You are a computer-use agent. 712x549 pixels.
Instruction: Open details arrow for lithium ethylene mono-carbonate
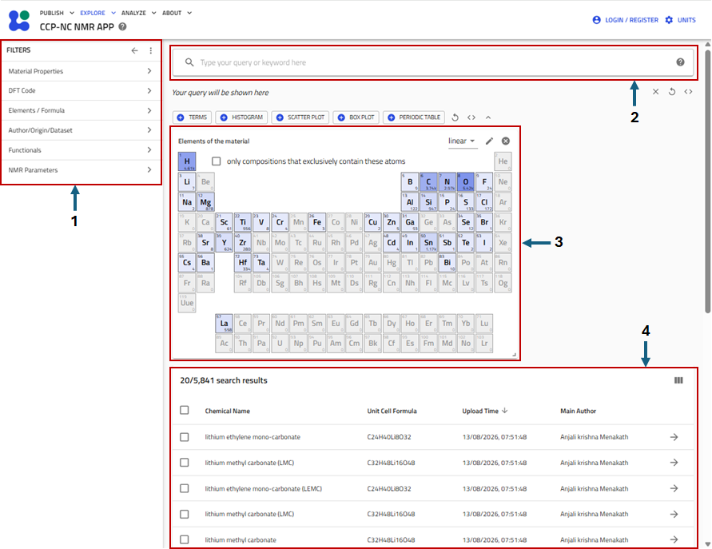point(674,437)
